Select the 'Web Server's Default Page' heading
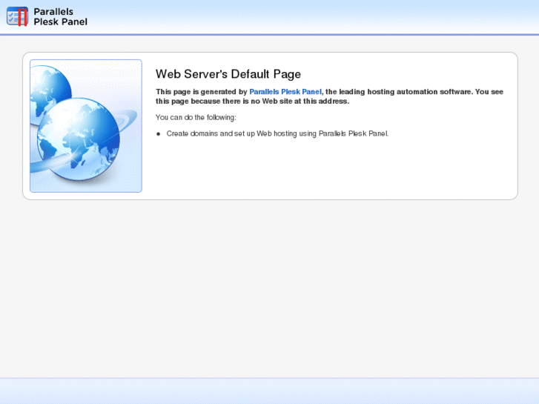The height and width of the screenshot is (404, 539). pos(228,74)
